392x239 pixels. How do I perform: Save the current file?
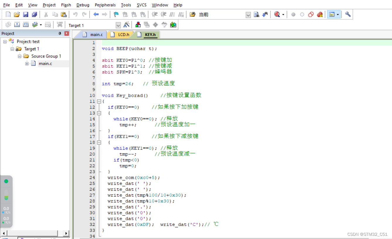(x=25, y=14)
